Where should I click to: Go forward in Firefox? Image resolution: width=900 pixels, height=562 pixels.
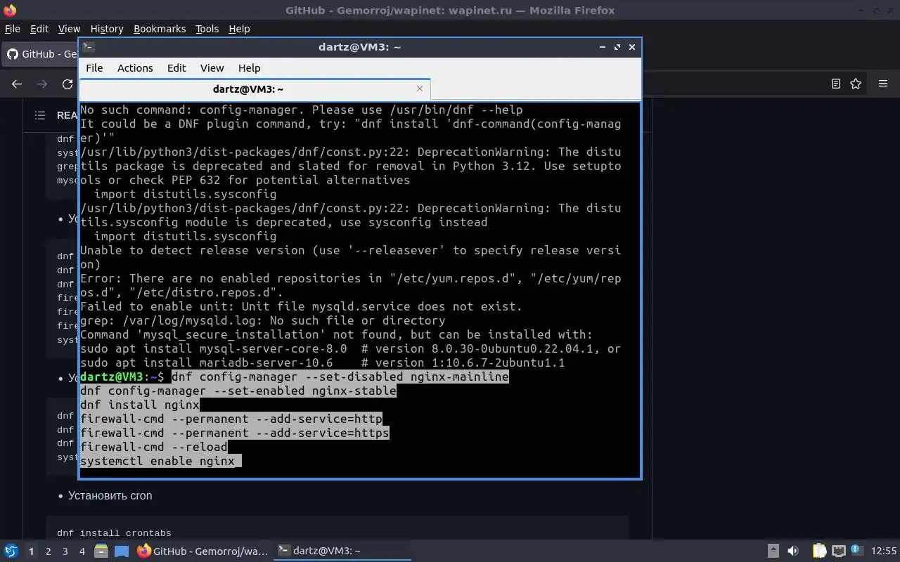point(42,84)
